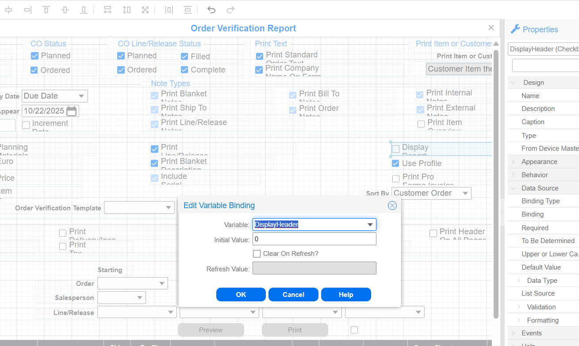579x346 pixels.
Task: Select the Binding property row
Action: pyautogui.click(x=544, y=214)
